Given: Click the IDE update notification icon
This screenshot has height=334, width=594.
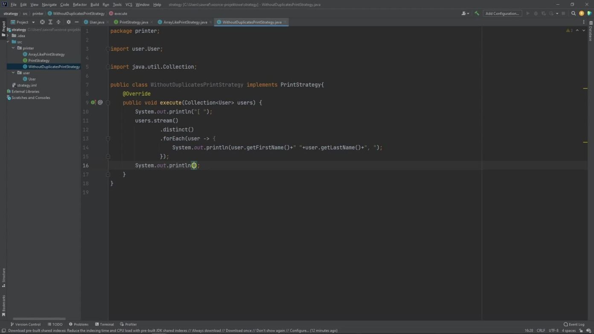Looking at the screenshot, I should (x=581, y=13).
